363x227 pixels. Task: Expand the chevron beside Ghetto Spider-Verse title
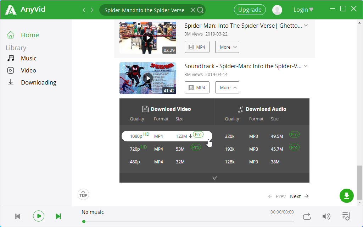[306, 25]
